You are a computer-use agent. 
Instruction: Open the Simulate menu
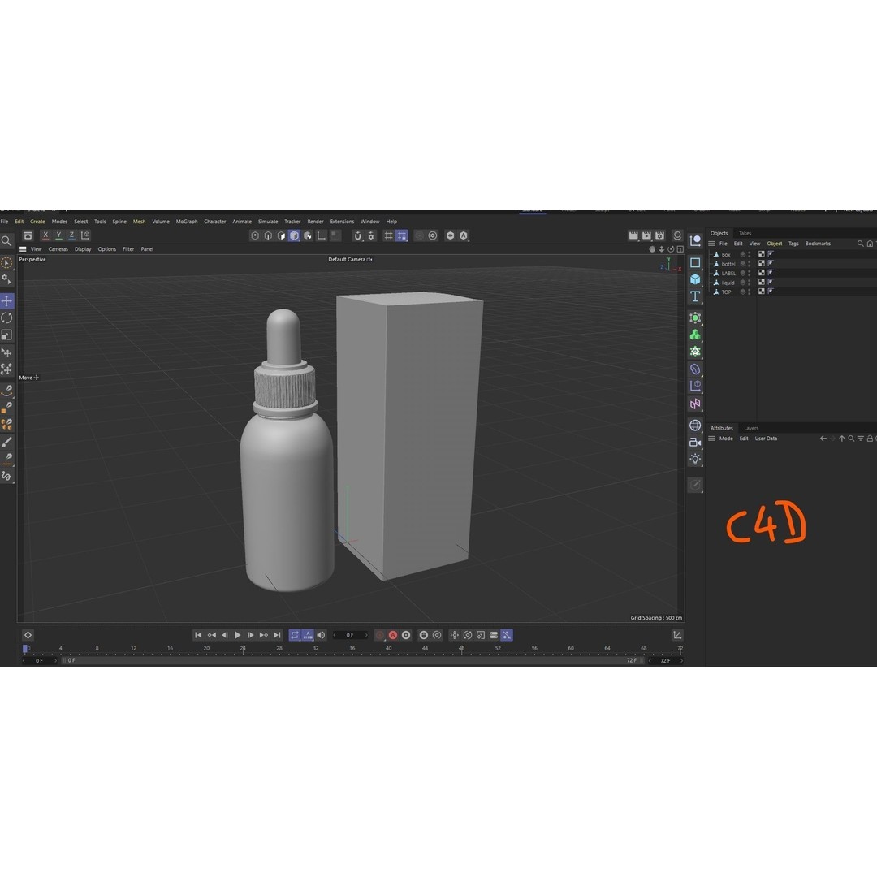coord(268,222)
